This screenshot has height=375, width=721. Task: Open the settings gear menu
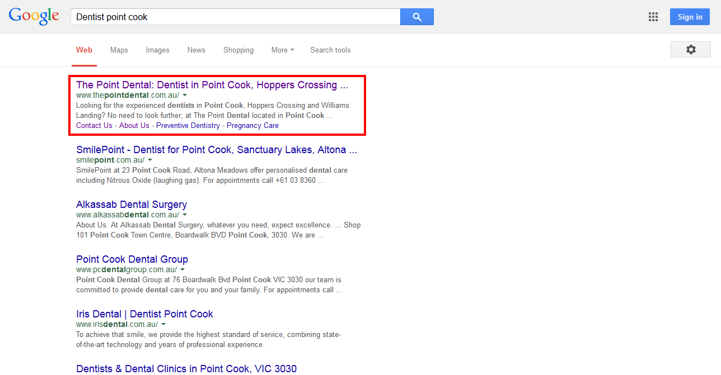(x=691, y=50)
